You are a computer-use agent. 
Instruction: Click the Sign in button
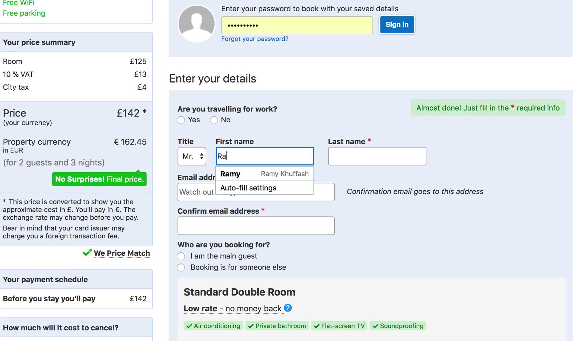tap(397, 24)
